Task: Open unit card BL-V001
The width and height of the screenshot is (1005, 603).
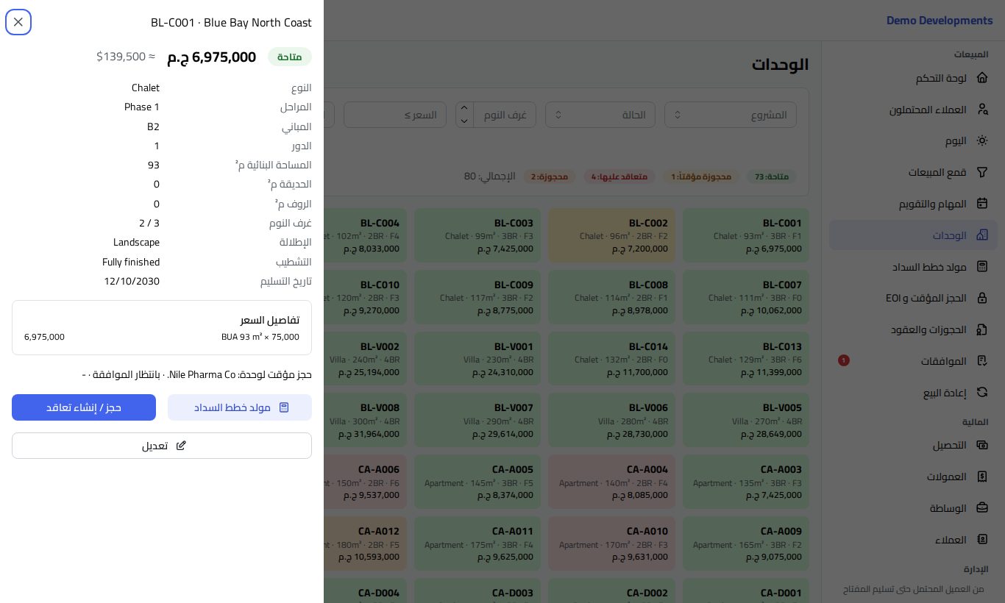Action: tap(477, 359)
